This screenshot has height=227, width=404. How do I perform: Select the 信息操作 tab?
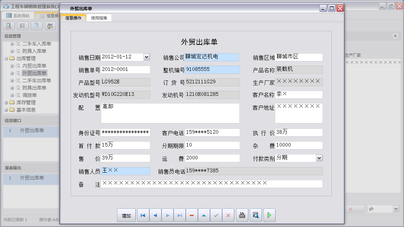(x=73, y=18)
